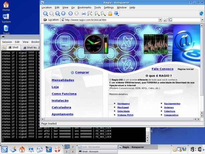Open Find in page binoculars icon
205x154 pixels.
tap(90, 13)
